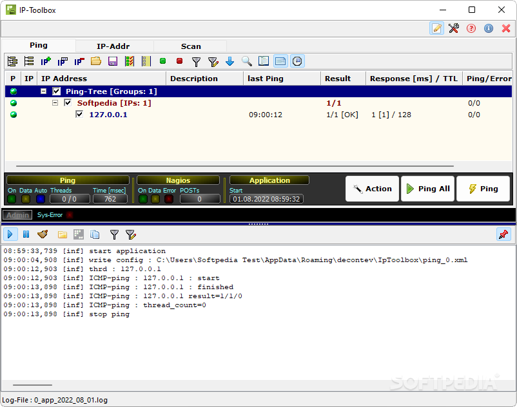Collapse the Ping-Tree root node

point(44,91)
